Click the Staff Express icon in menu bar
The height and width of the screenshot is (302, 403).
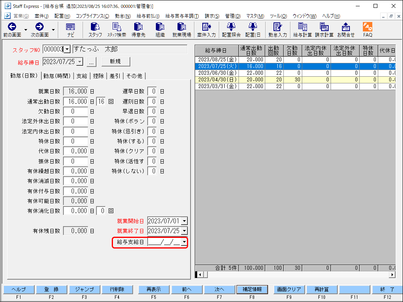(x=7, y=16)
